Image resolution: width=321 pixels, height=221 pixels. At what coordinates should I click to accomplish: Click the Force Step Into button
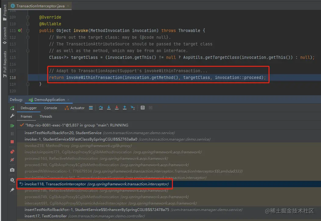click(117, 108)
